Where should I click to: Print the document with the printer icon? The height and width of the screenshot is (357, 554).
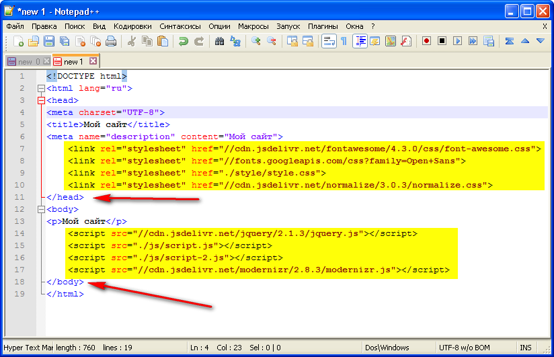111,42
